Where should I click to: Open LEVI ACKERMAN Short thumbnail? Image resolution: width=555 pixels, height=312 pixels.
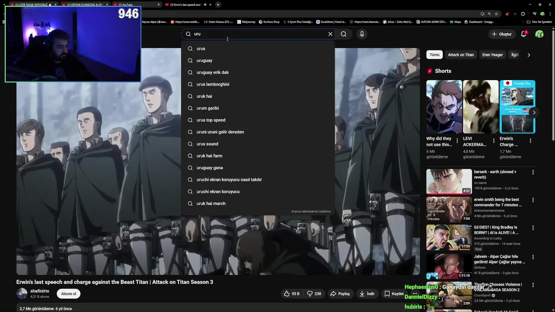[481, 107]
